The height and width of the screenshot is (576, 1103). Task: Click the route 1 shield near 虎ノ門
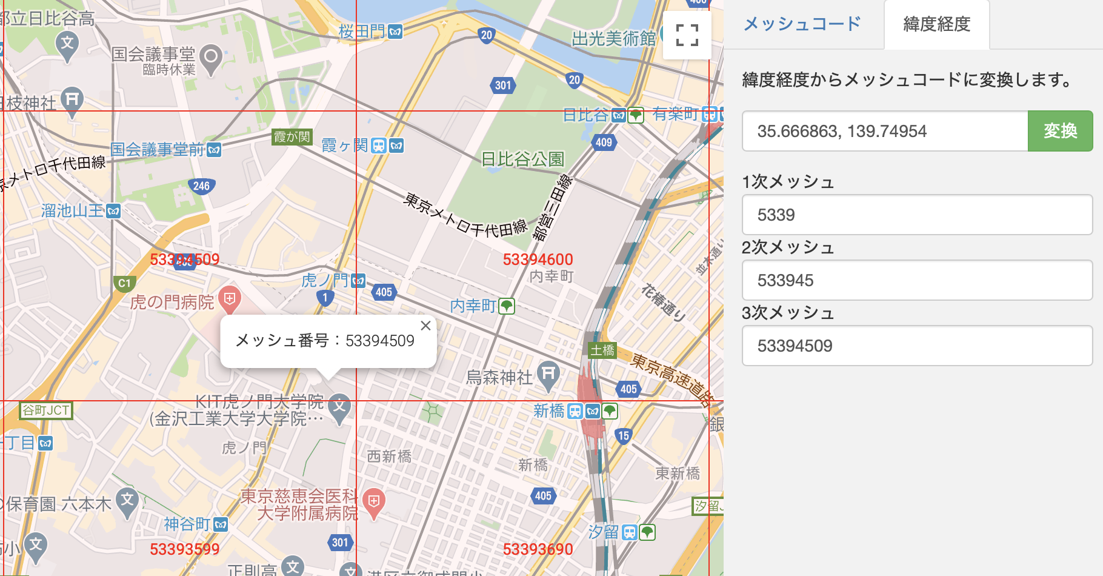(x=325, y=297)
